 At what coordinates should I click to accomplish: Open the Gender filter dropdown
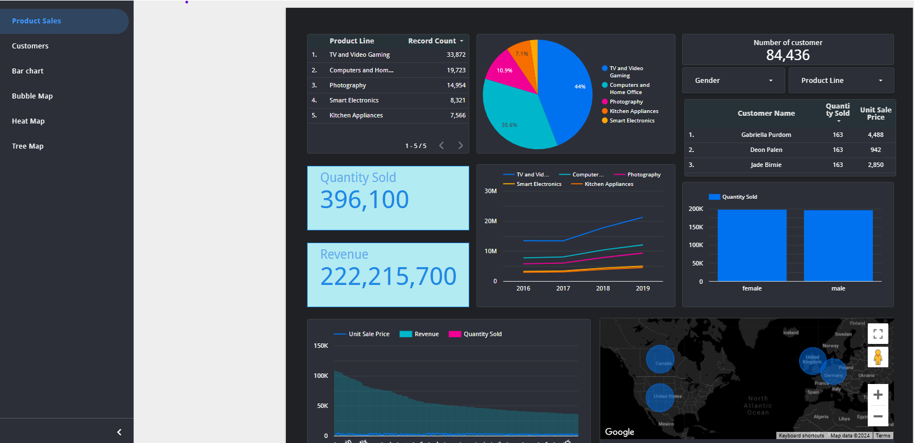pos(733,81)
